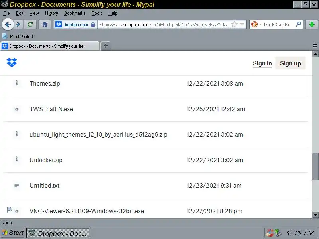The image size is (319, 239).
Task: Click the page scrollbar down arrow
Action: coord(315,215)
